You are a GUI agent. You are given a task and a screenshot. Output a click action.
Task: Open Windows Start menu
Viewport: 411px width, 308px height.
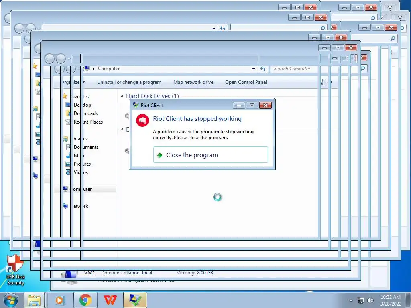tap(11, 300)
